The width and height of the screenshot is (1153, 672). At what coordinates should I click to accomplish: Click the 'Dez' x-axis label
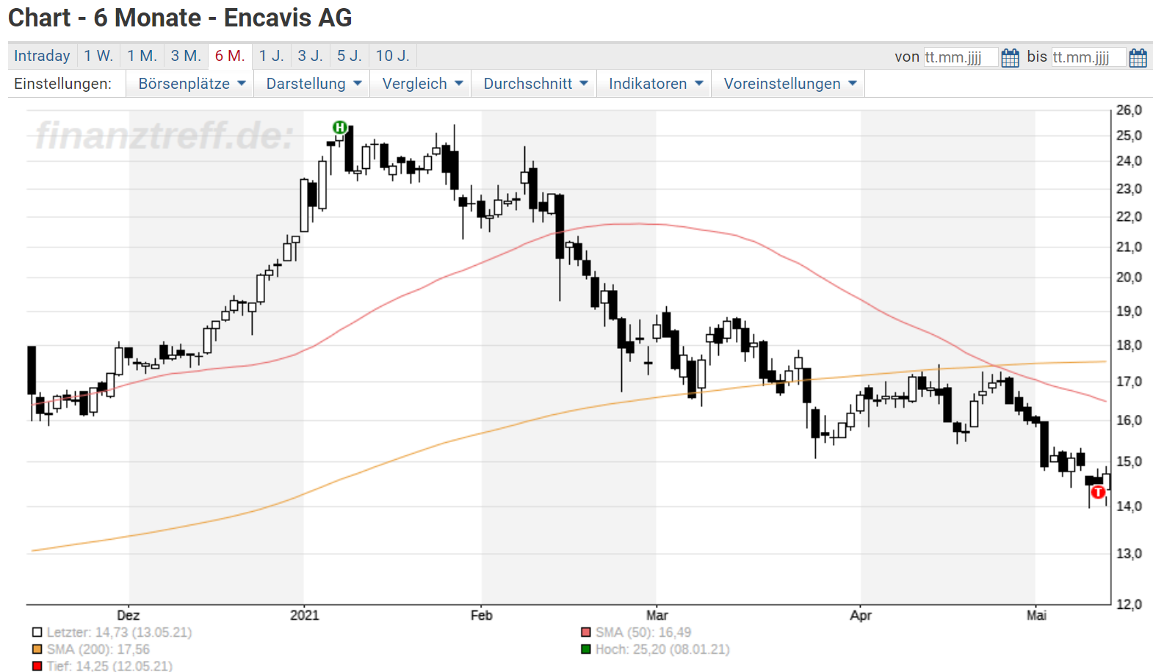(x=128, y=615)
